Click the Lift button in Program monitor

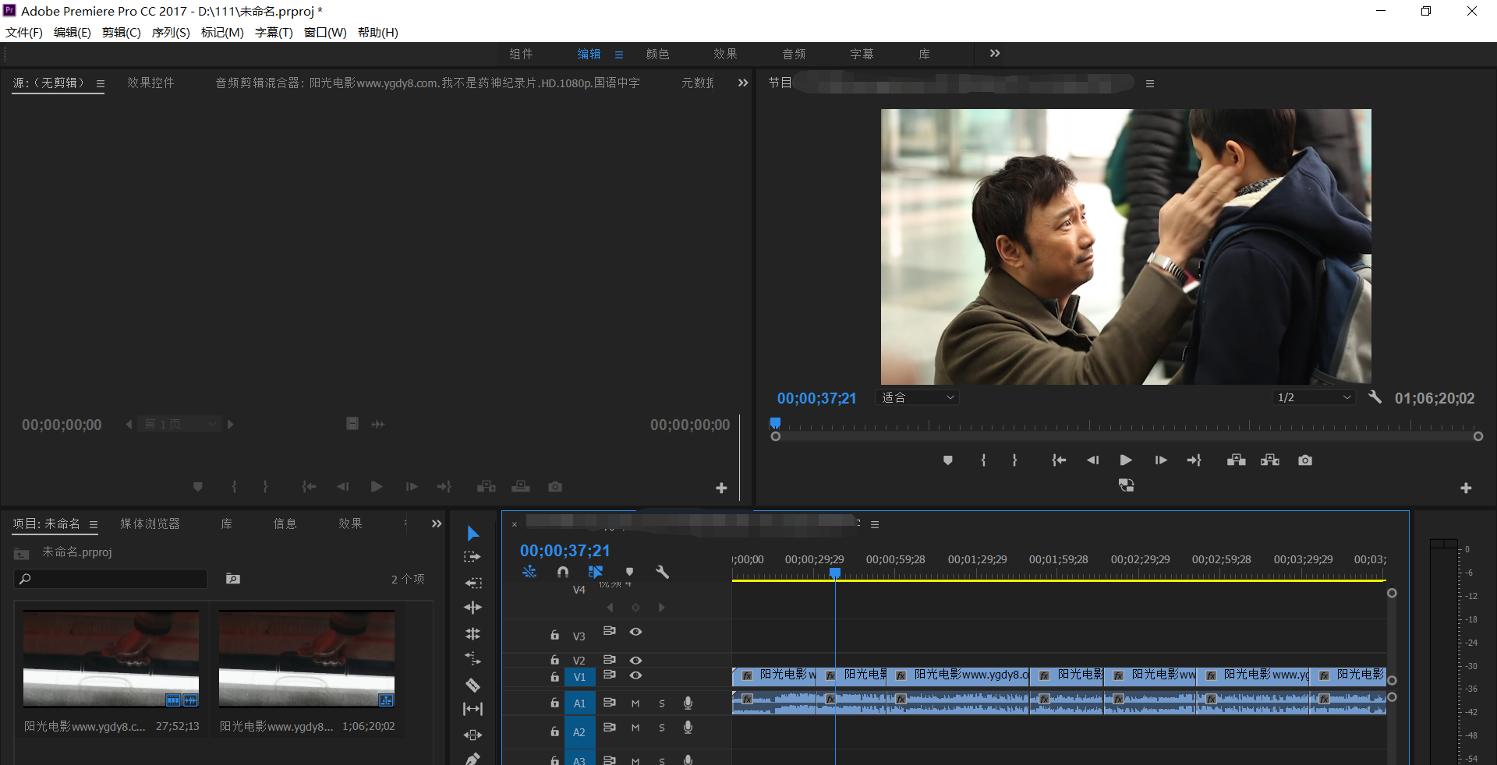pos(1236,460)
